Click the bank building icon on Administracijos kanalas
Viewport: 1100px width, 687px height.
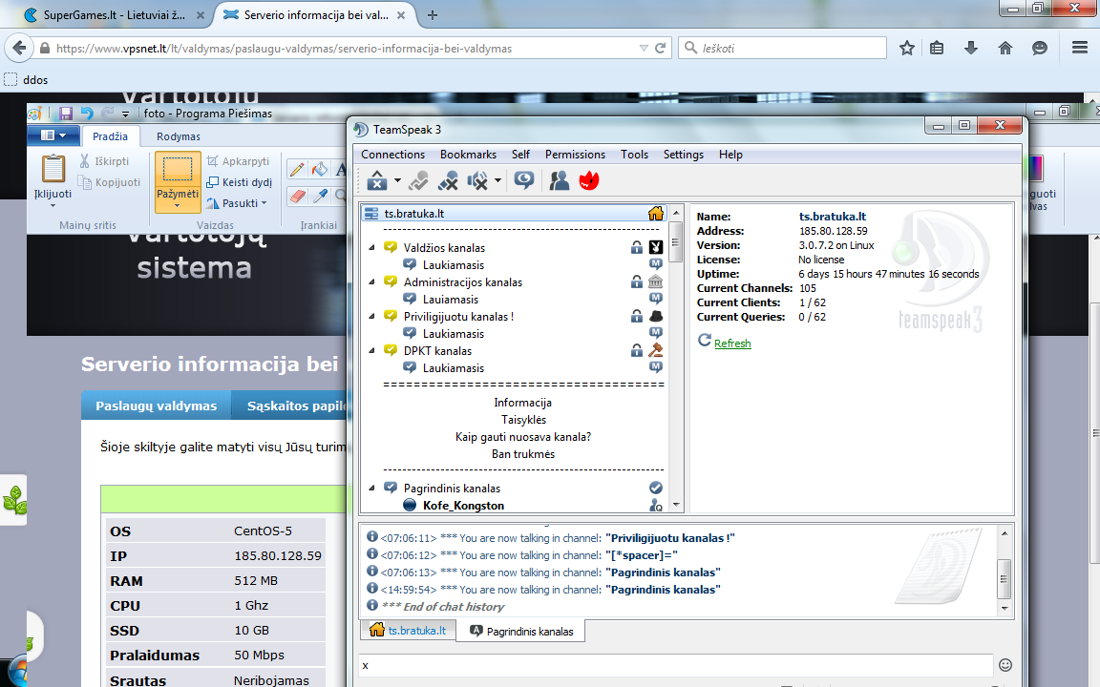click(656, 281)
